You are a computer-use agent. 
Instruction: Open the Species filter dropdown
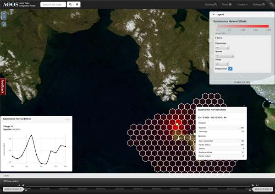click(x=225, y=56)
